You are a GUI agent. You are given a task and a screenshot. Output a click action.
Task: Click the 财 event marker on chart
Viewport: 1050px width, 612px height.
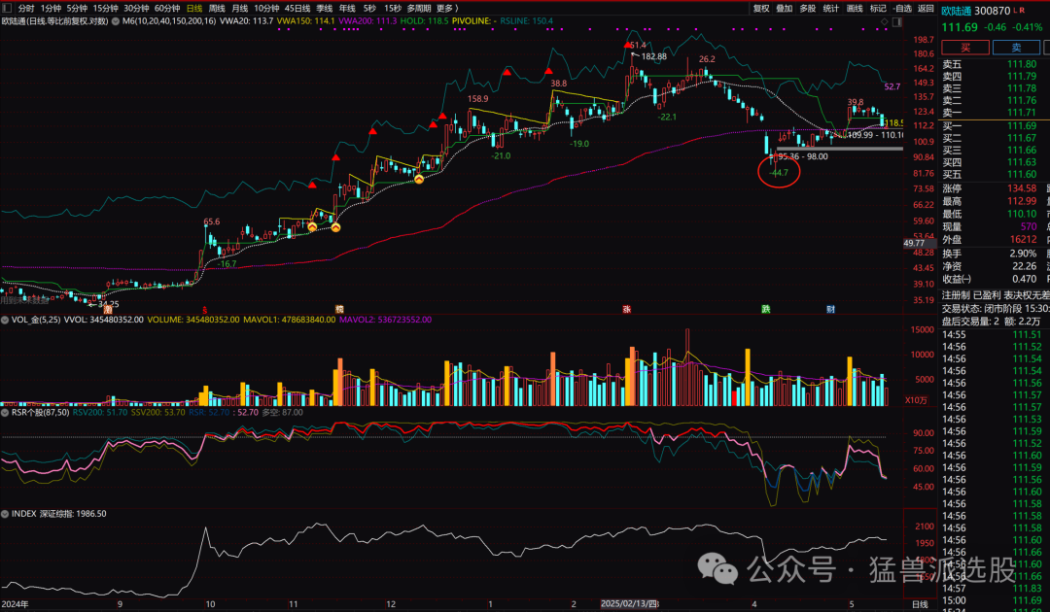(830, 310)
